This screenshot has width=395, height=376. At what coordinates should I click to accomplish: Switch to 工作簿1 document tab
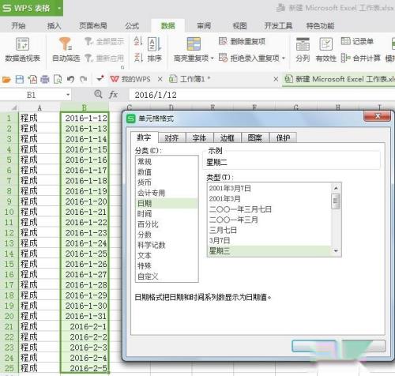pos(190,79)
